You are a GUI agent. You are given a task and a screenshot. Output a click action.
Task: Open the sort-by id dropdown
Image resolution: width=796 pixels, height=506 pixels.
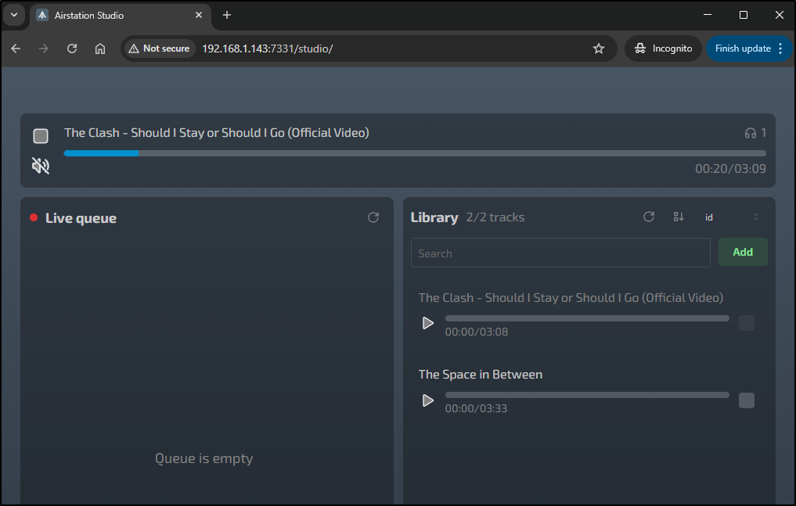coord(731,217)
